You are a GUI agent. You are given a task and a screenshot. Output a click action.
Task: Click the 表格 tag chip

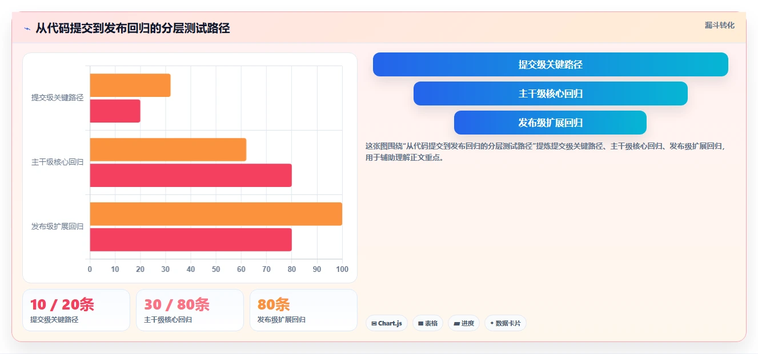pos(428,323)
